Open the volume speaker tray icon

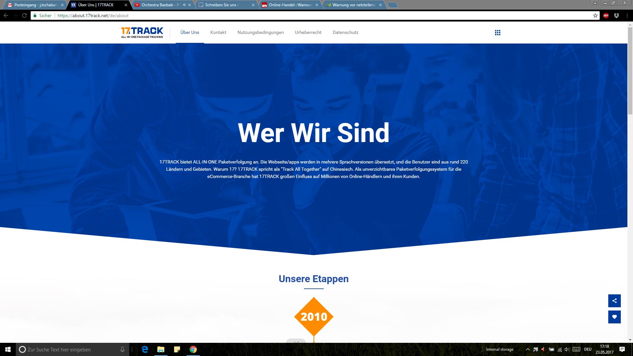pos(567,349)
